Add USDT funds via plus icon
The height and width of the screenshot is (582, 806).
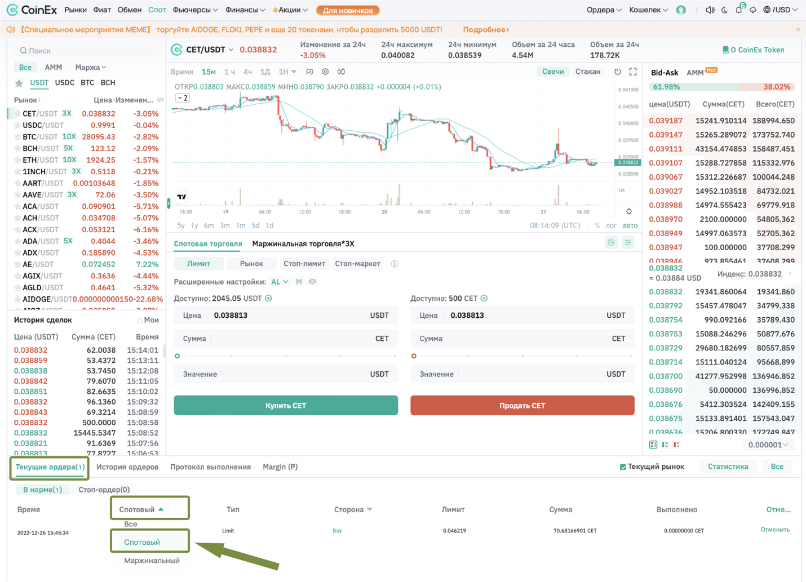tap(269, 298)
